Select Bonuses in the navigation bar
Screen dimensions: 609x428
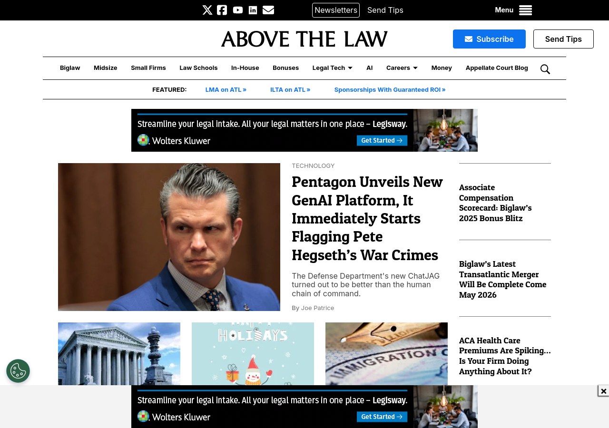[285, 68]
